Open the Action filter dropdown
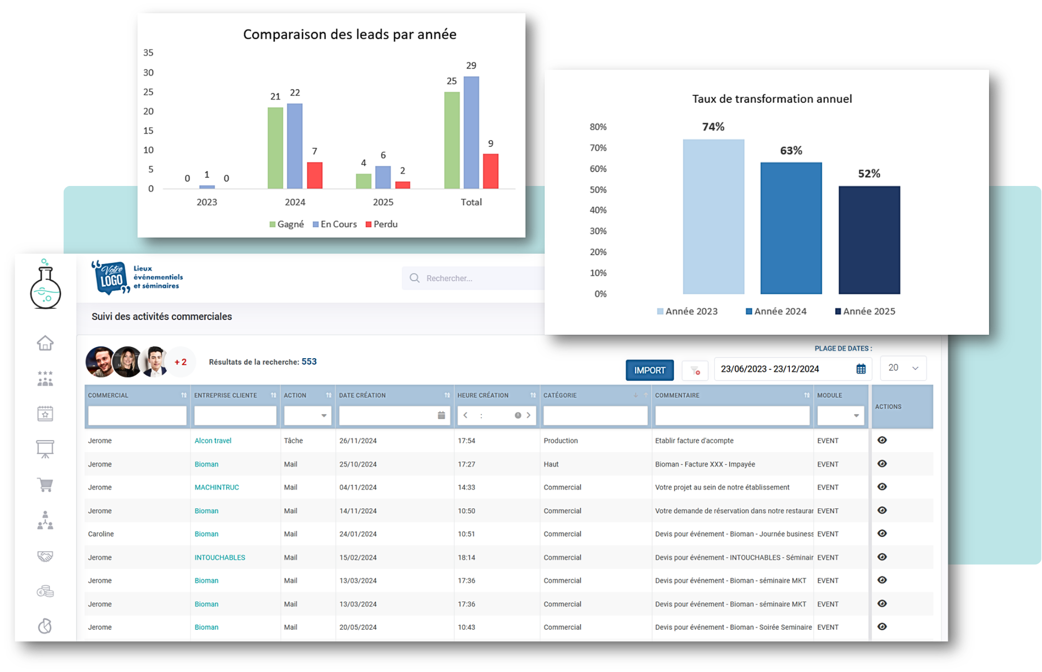 (308, 415)
